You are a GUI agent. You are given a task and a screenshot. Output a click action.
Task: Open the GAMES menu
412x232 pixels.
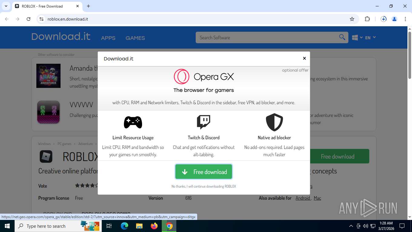[x=135, y=38]
